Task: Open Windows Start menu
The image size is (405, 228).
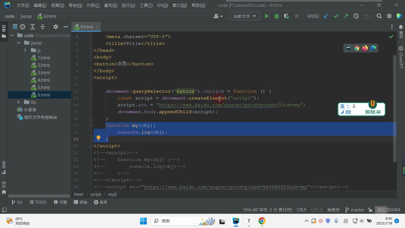Action: 143,221
